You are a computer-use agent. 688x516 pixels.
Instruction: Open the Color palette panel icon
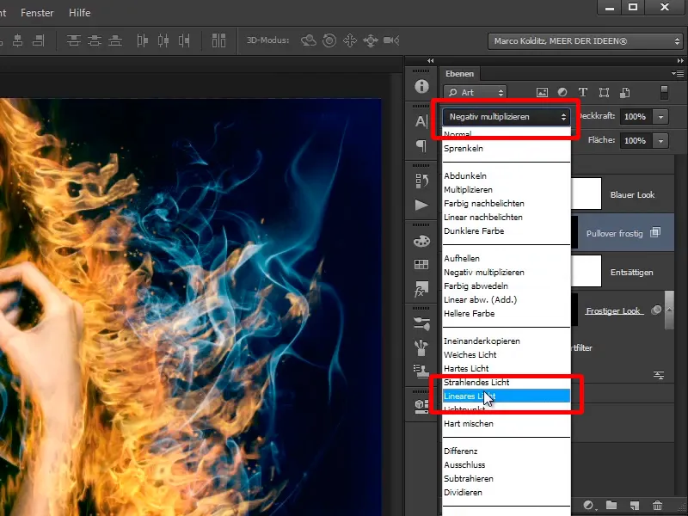421,241
